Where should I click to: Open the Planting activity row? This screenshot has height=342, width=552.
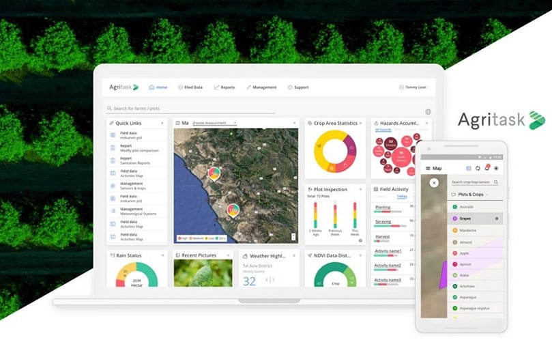pos(394,209)
